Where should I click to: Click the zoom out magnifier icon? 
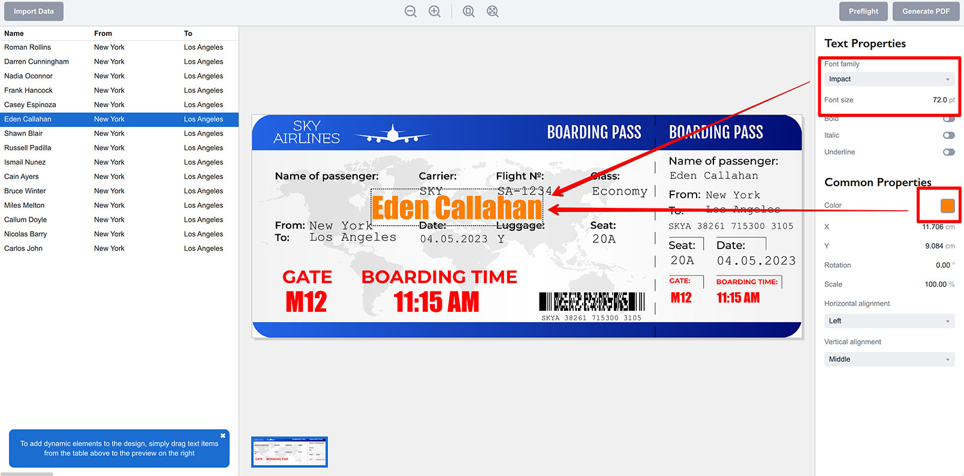click(410, 11)
